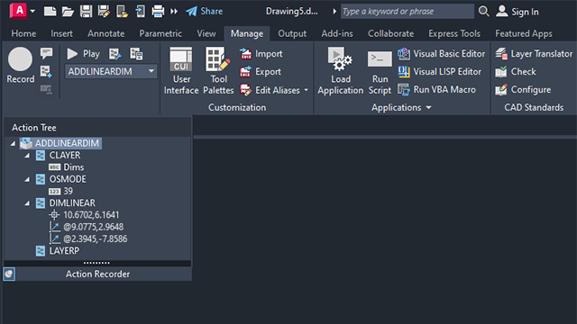Expand the Edit Aliases dropdown arrow
Viewport: 577px width, 324px height.
[307, 90]
